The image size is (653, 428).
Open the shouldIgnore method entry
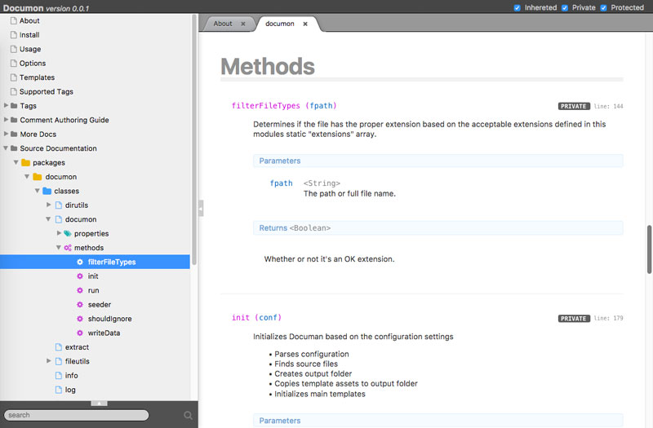point(109,319)
